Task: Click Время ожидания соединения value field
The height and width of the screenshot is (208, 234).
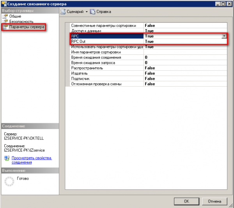Action: (183, 58)
